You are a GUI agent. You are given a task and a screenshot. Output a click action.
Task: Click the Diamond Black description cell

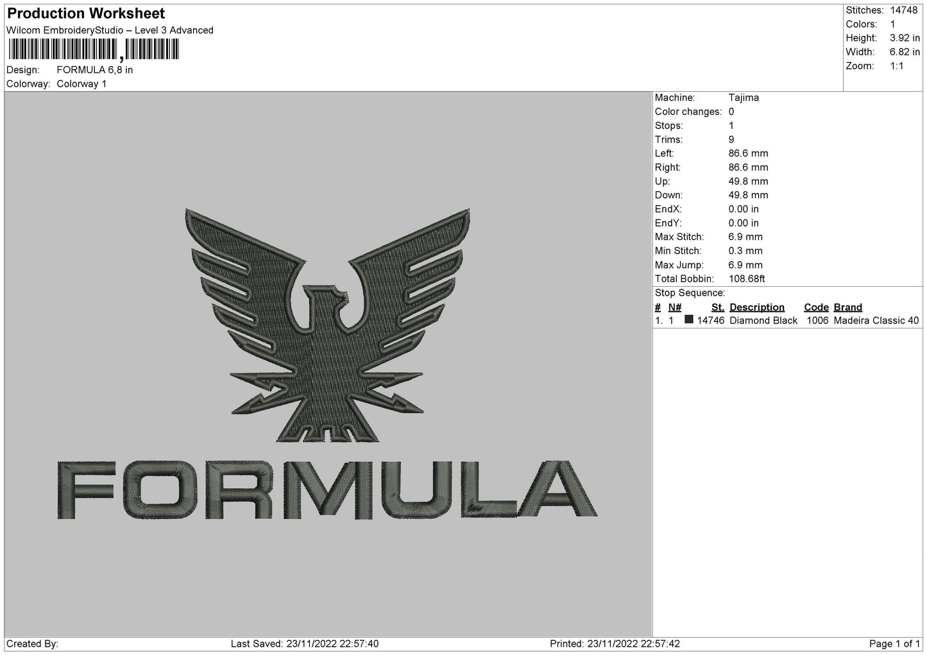(x=763, y=321)
